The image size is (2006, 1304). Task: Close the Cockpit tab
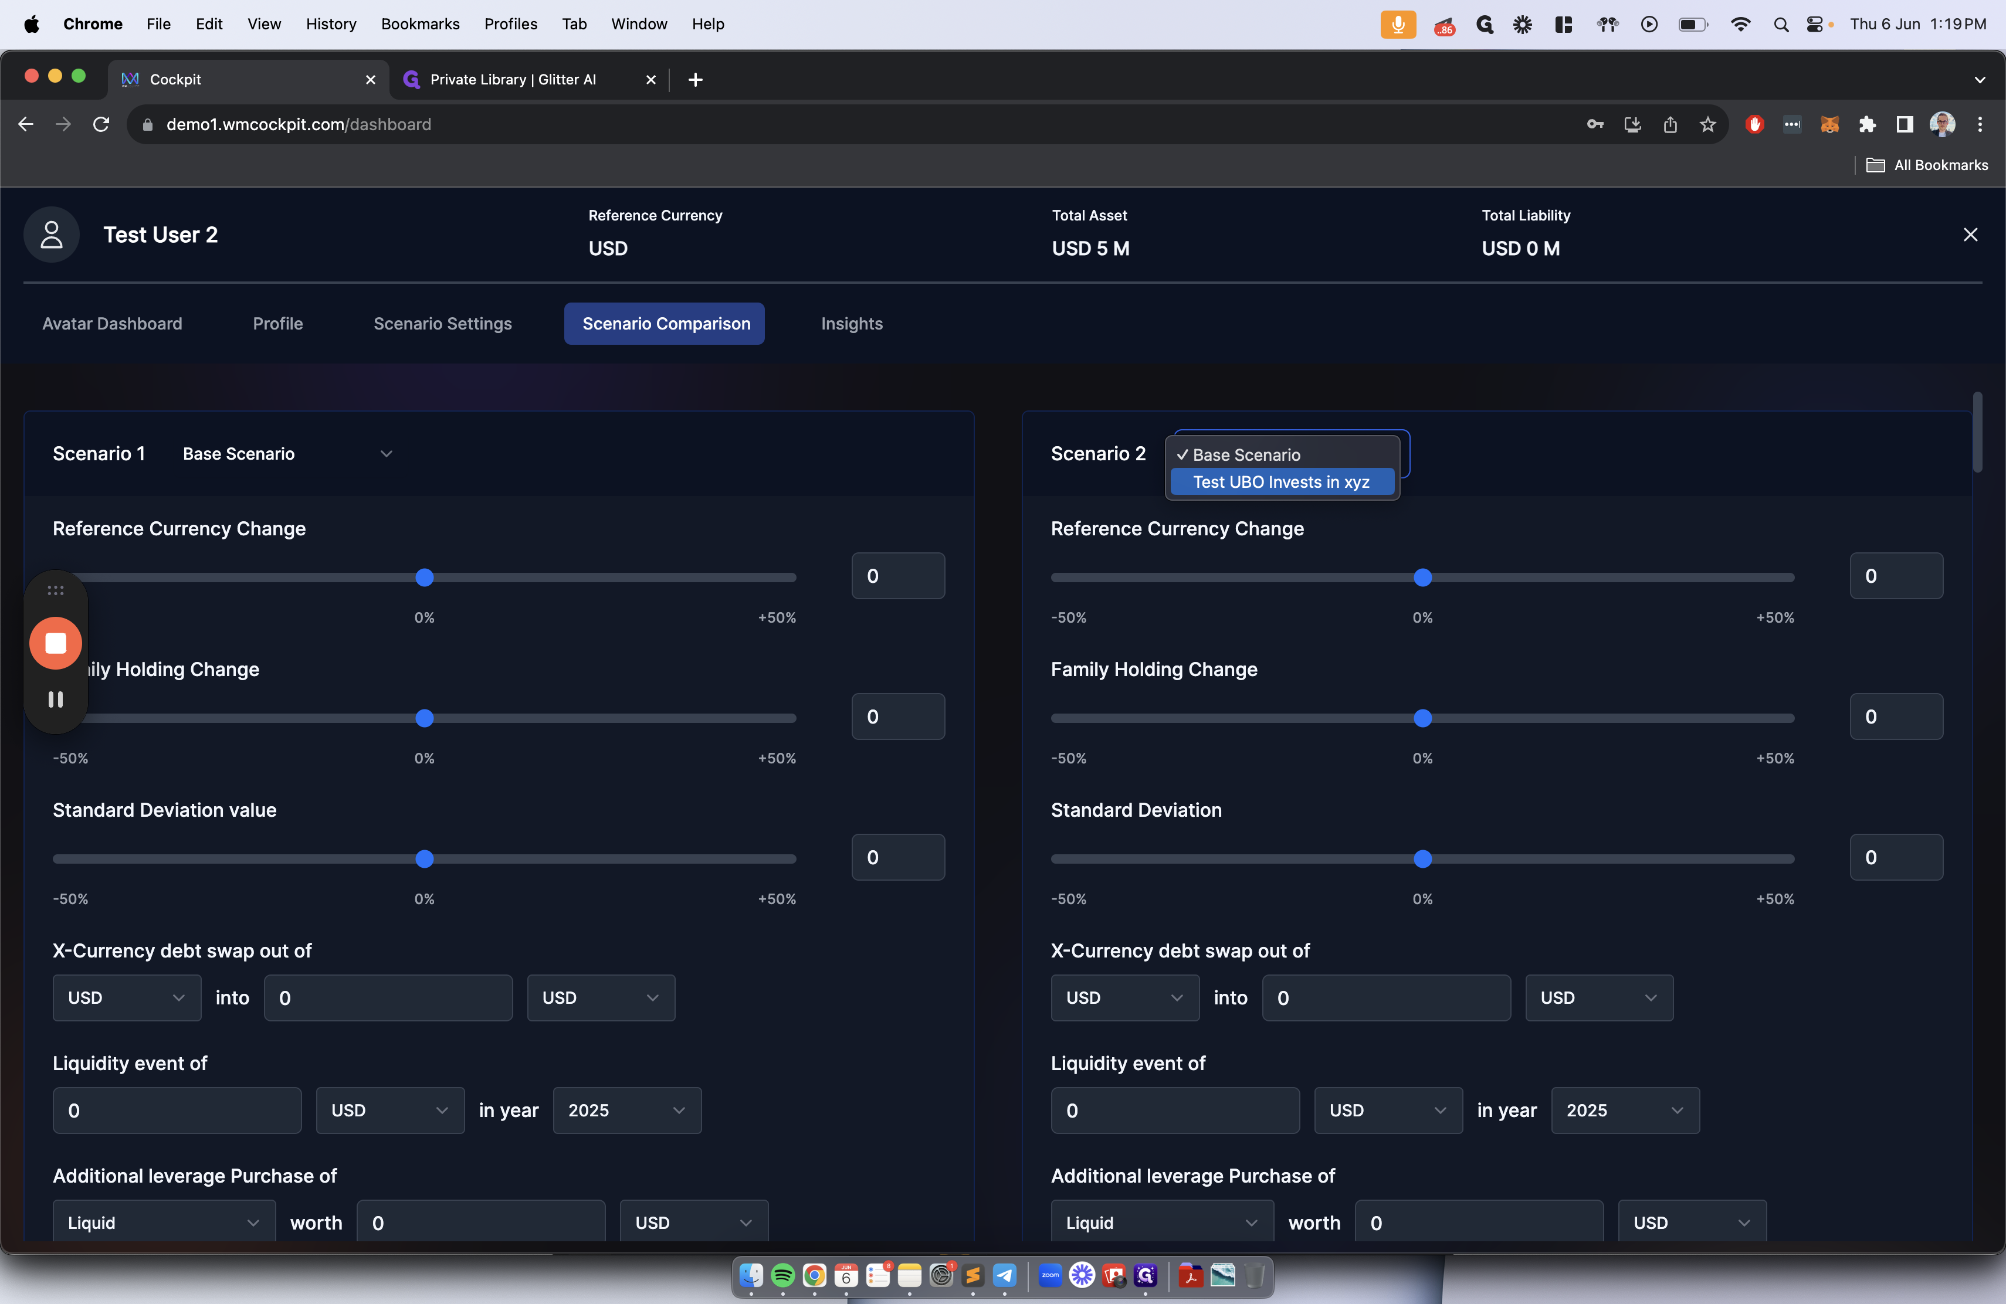click(x=370, y=79)
